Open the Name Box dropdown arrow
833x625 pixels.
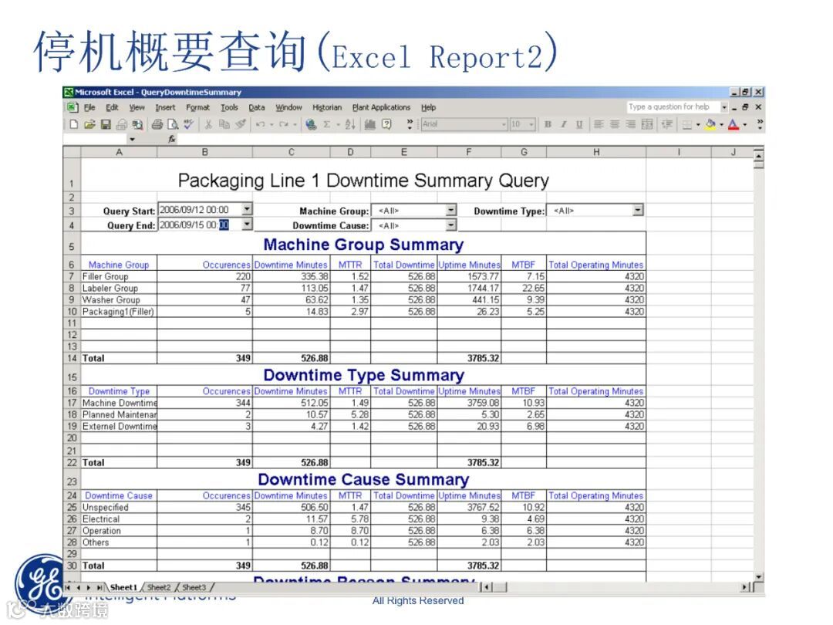[x=133, y=139]
